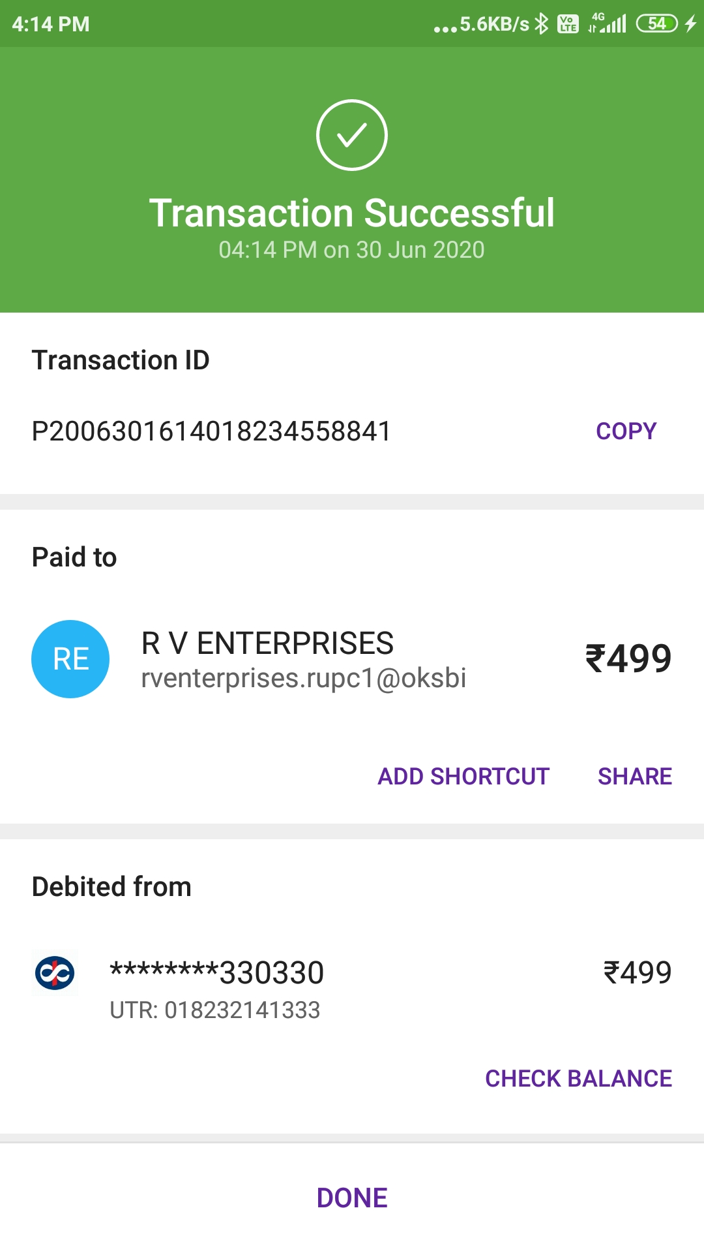Tap the battery indicator in status bar
This screenshot has width=704, height=1253.
click(656, 24)
